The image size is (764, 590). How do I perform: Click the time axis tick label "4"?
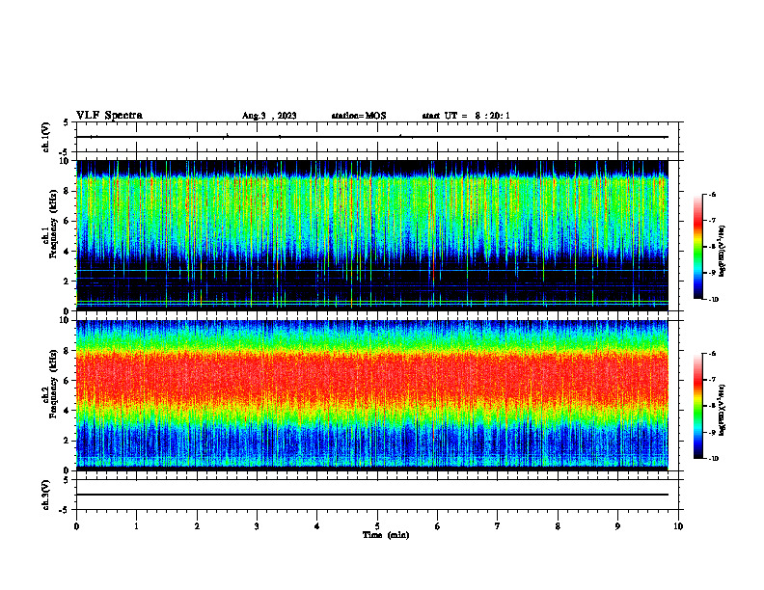click(x=317, y=526)
